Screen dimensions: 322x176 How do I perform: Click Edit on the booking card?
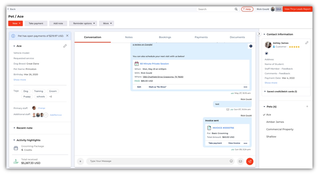[x=139, y=87]
